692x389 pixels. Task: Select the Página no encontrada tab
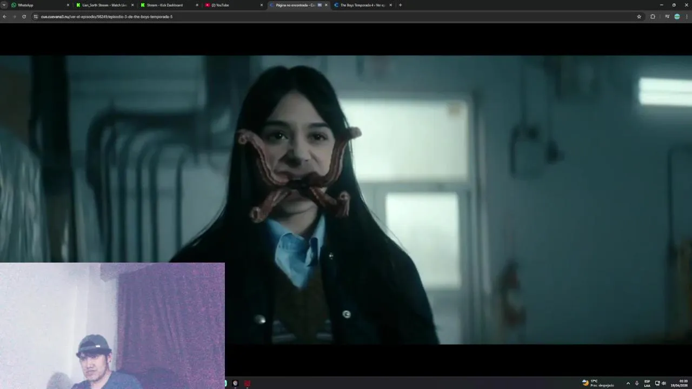298,5
